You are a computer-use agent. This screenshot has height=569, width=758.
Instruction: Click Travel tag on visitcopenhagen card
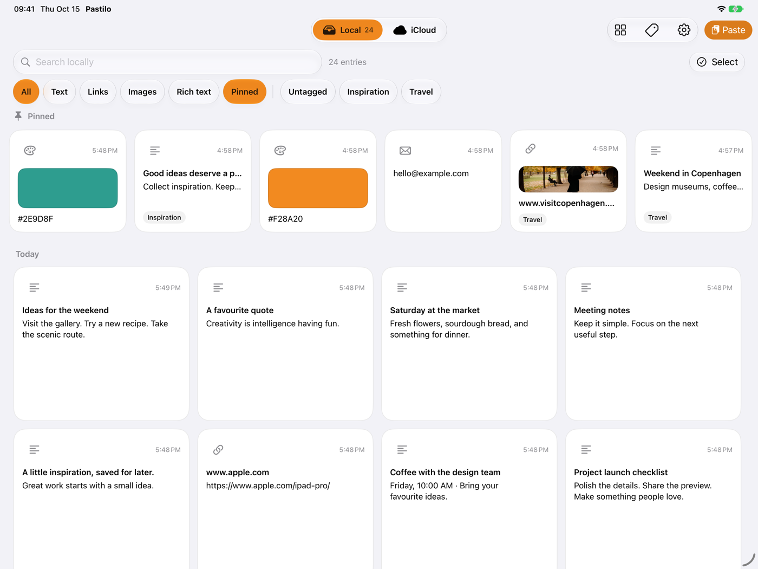point(533,219)
